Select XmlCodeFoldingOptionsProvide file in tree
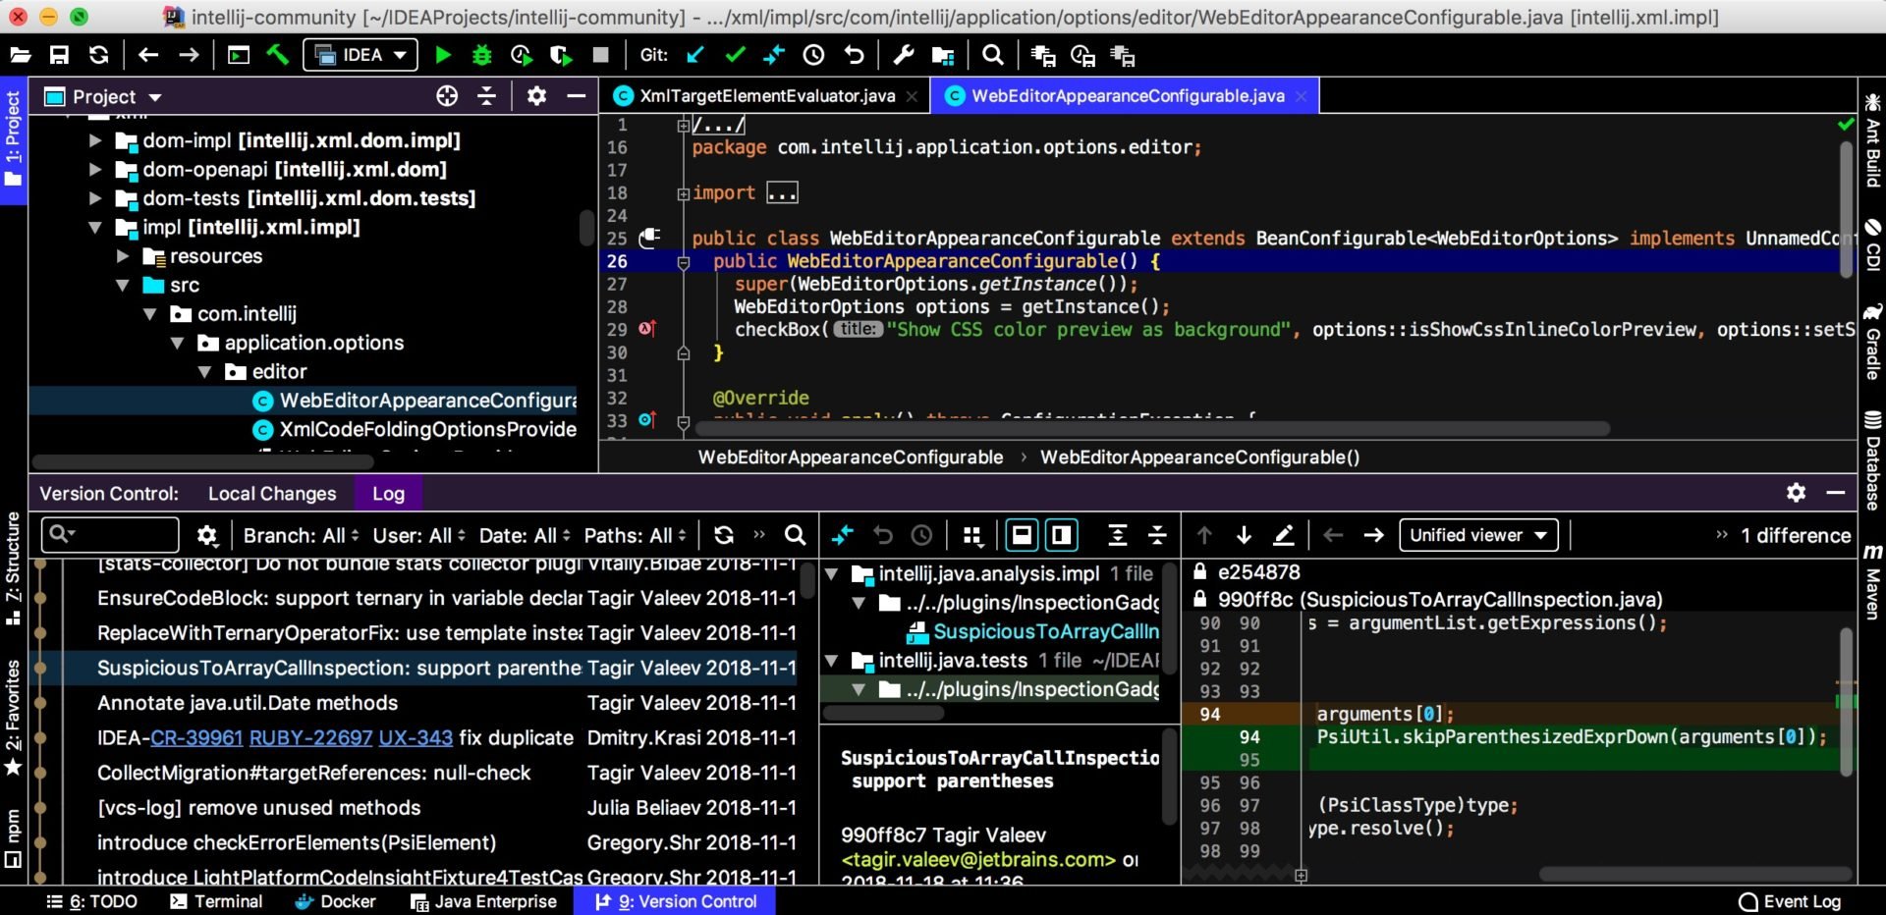 pos(415,430)
